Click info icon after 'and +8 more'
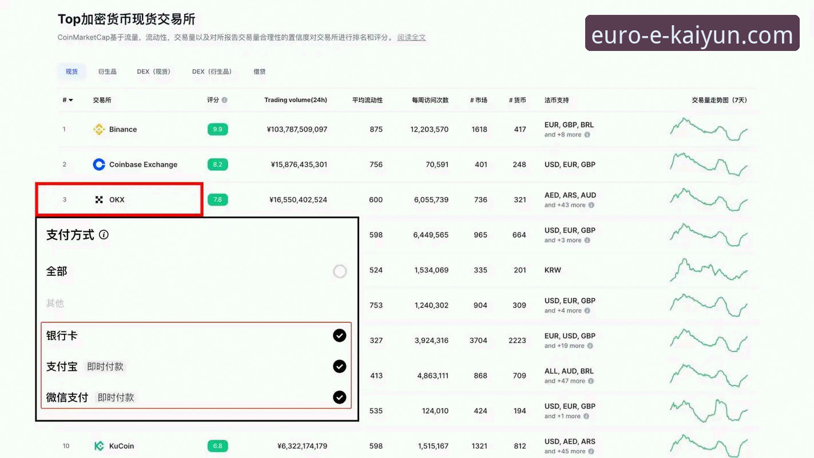This screenshot has height=458, width=814. (x=587, y=135)
